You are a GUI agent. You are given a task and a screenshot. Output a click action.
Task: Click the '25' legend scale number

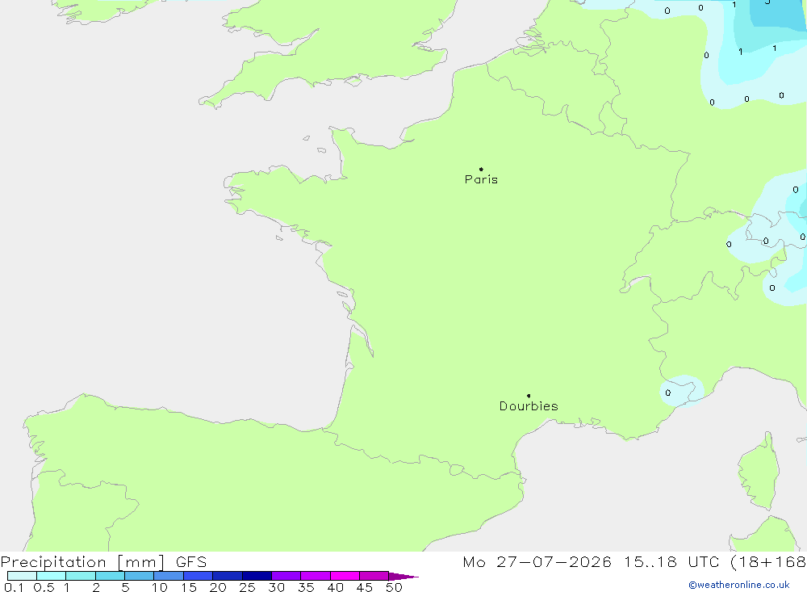247,587
